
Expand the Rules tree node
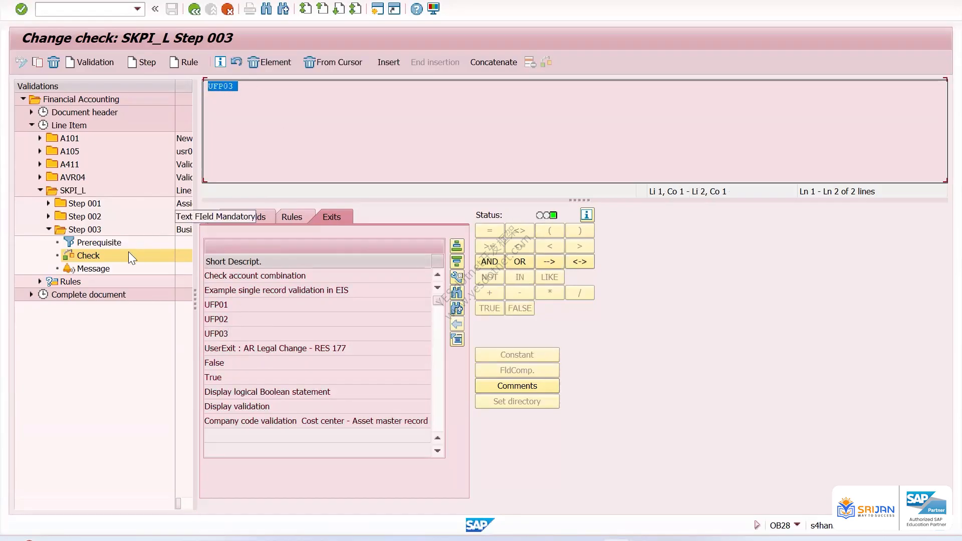click(x=40, y=282)
